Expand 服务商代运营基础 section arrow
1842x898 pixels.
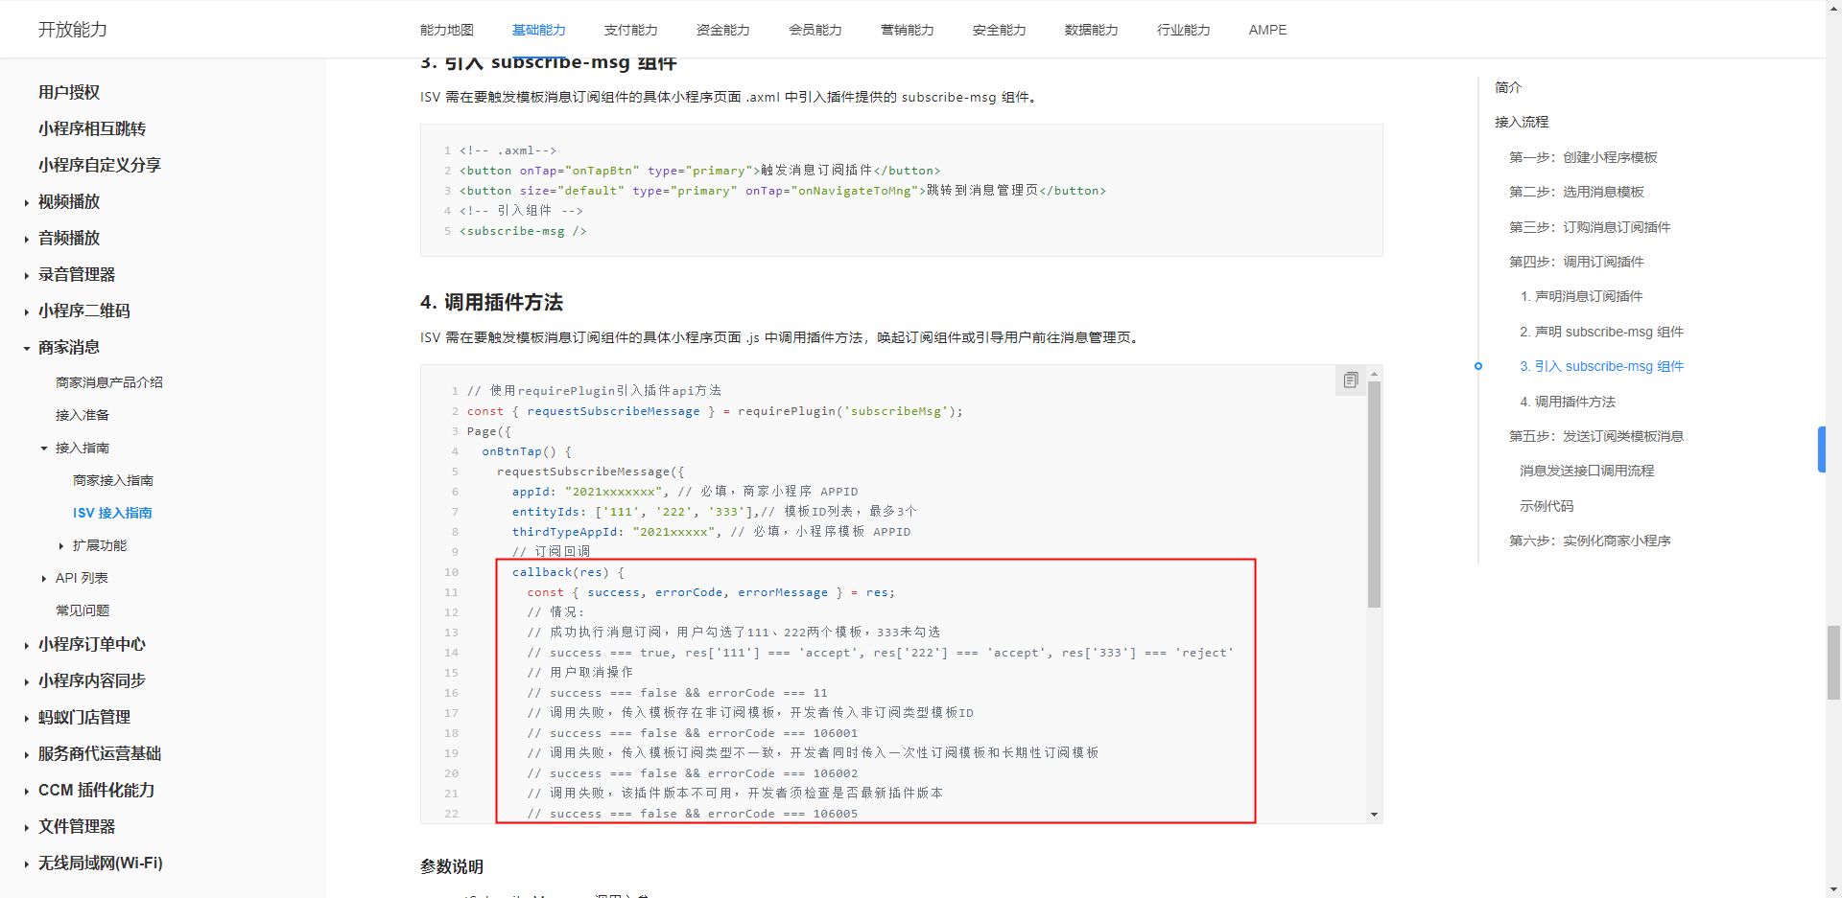click(26, 754)
